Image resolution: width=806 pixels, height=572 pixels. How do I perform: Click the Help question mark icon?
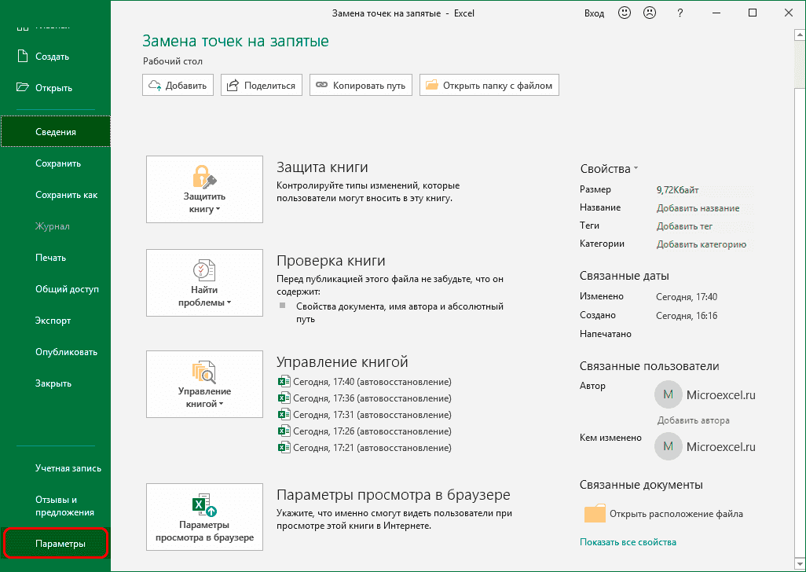tap(680, 13)
